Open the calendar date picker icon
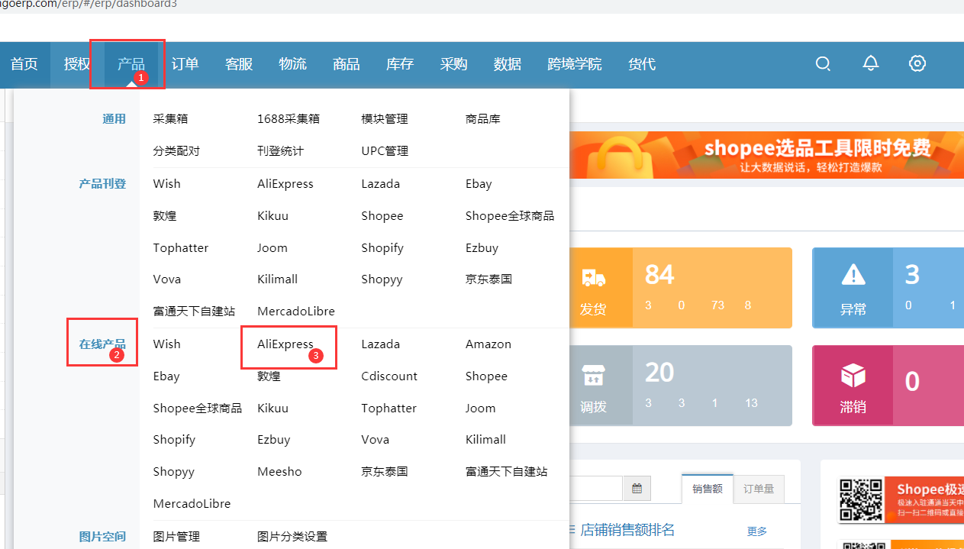964x549 pixels. click(x=637, y=489)
